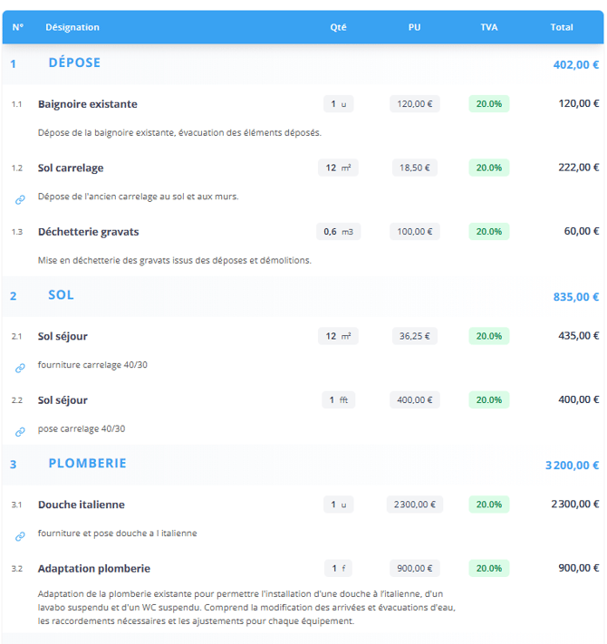The width and height of the screenshot is (607, 644).
Task: Select the PLOMBERIE section title
Action: pos(87,464)
